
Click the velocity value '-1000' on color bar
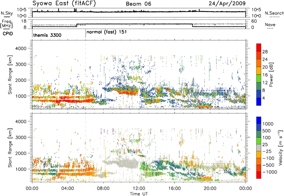pyautogui.click(x=270, y=172)
